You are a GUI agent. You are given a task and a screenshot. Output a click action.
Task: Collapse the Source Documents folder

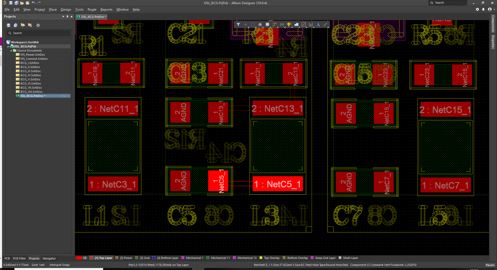point(11,50)
